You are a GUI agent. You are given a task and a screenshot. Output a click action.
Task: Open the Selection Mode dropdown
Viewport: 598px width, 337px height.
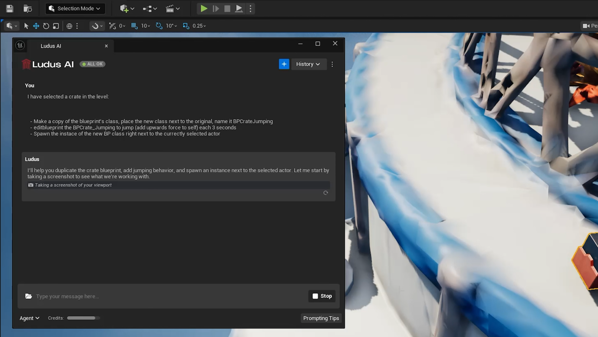pyautogui.click(x=75, y=8)
